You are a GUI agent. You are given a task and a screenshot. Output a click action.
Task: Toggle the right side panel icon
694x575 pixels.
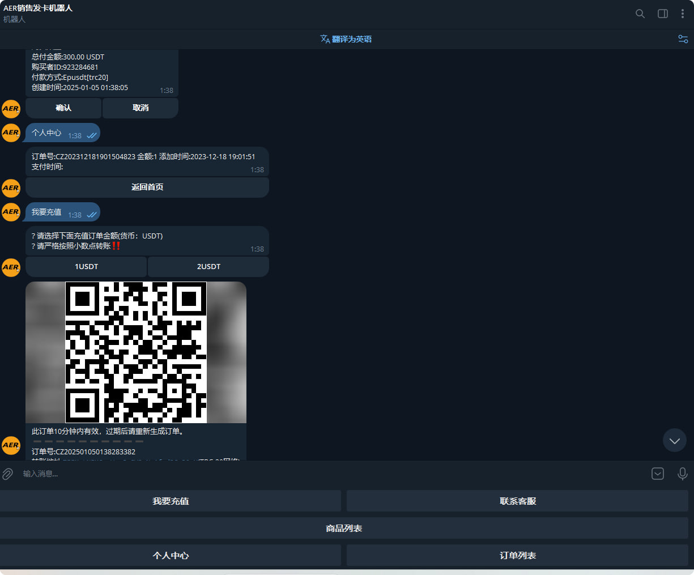pyautogui.click(x=663, y=14)
